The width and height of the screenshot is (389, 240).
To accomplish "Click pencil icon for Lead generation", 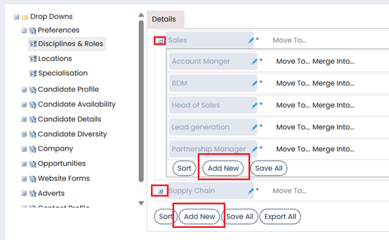I will click(x=254, y=128).
